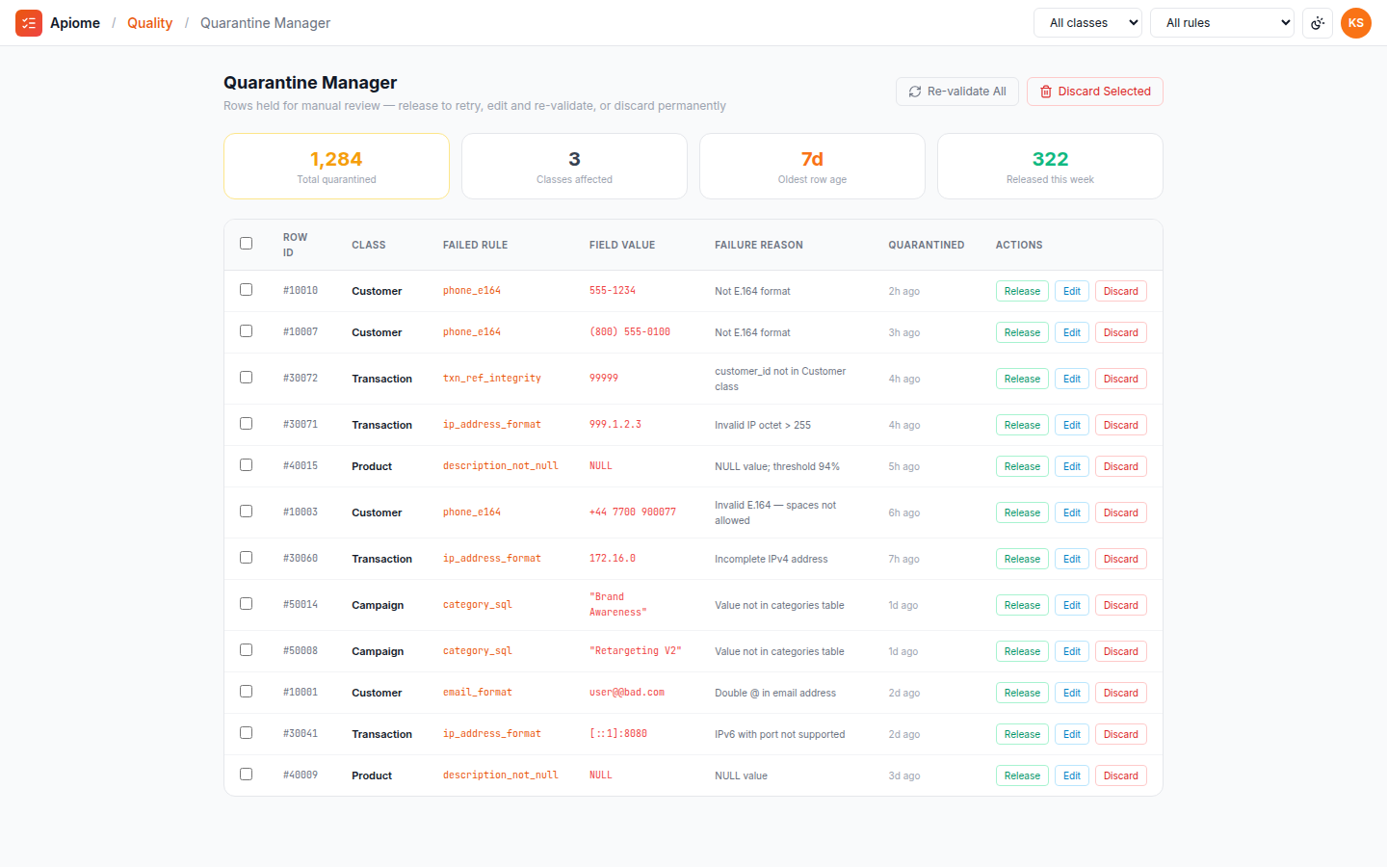
Task: Select checkbox for row #30072
Action: point(247,378)
